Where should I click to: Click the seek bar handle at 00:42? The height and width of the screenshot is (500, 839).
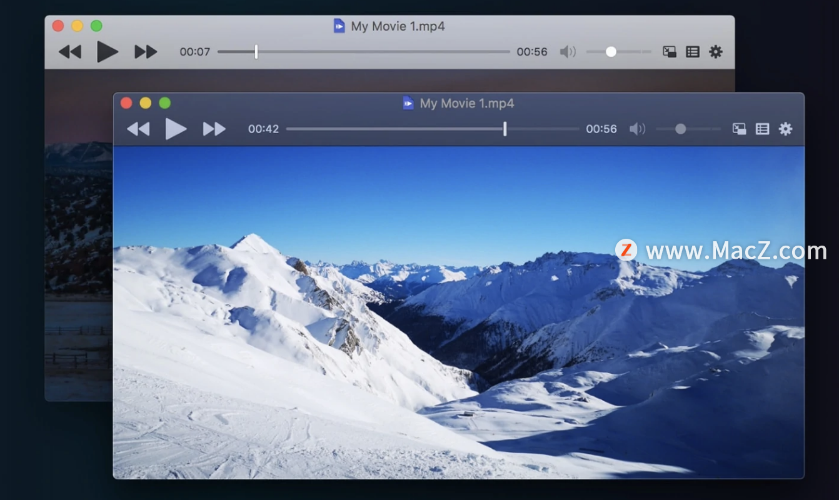click(505, 129)
